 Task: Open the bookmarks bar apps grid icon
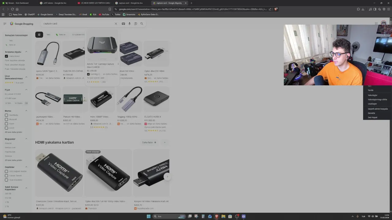tap(3, 14)
